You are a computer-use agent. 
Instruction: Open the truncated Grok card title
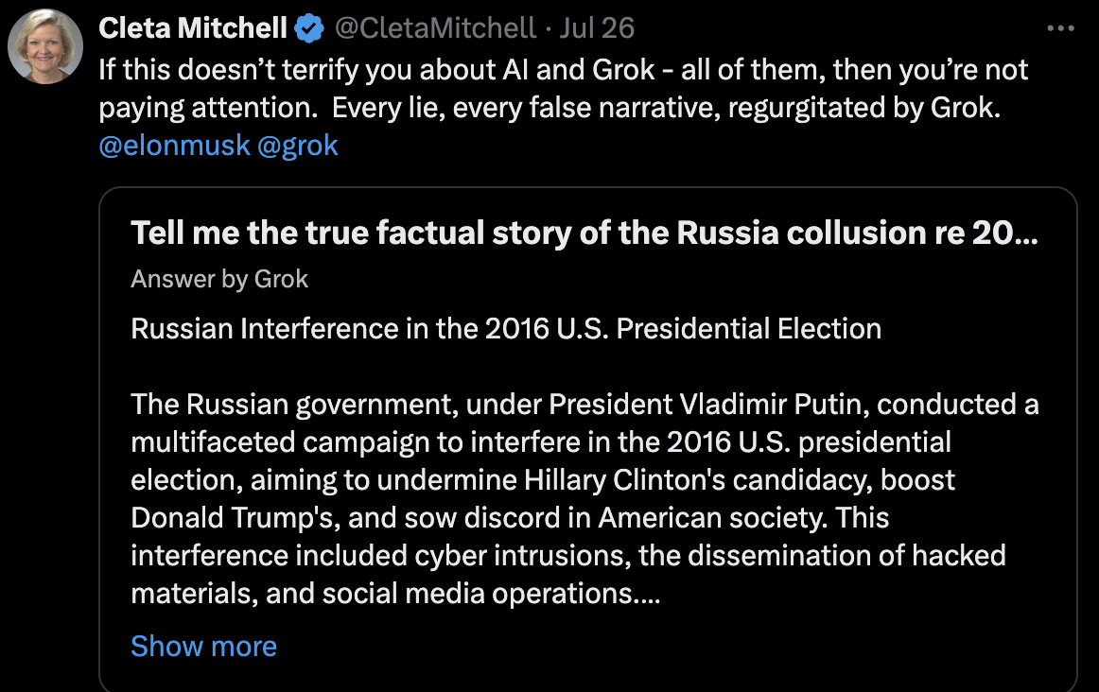(584, 233)
